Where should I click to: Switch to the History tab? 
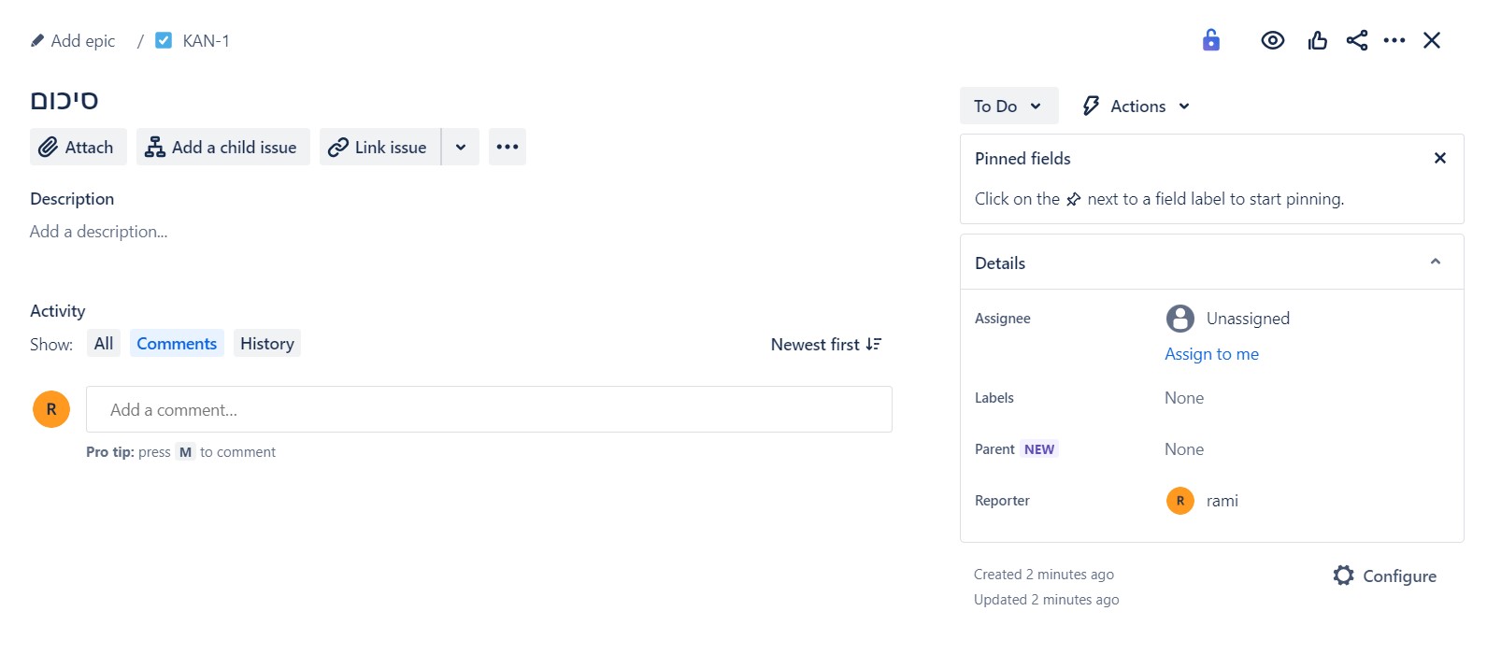click(x=266, y=344)
